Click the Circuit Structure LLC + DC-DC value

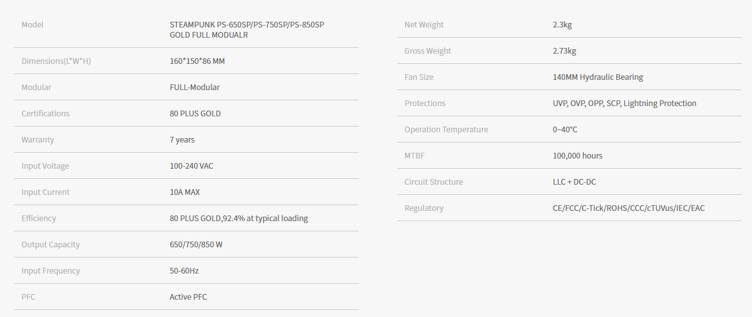coord(575,182)
